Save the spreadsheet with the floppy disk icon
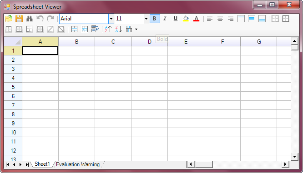 19,19
